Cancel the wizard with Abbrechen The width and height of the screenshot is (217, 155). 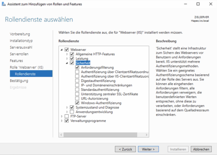[201, 149]
